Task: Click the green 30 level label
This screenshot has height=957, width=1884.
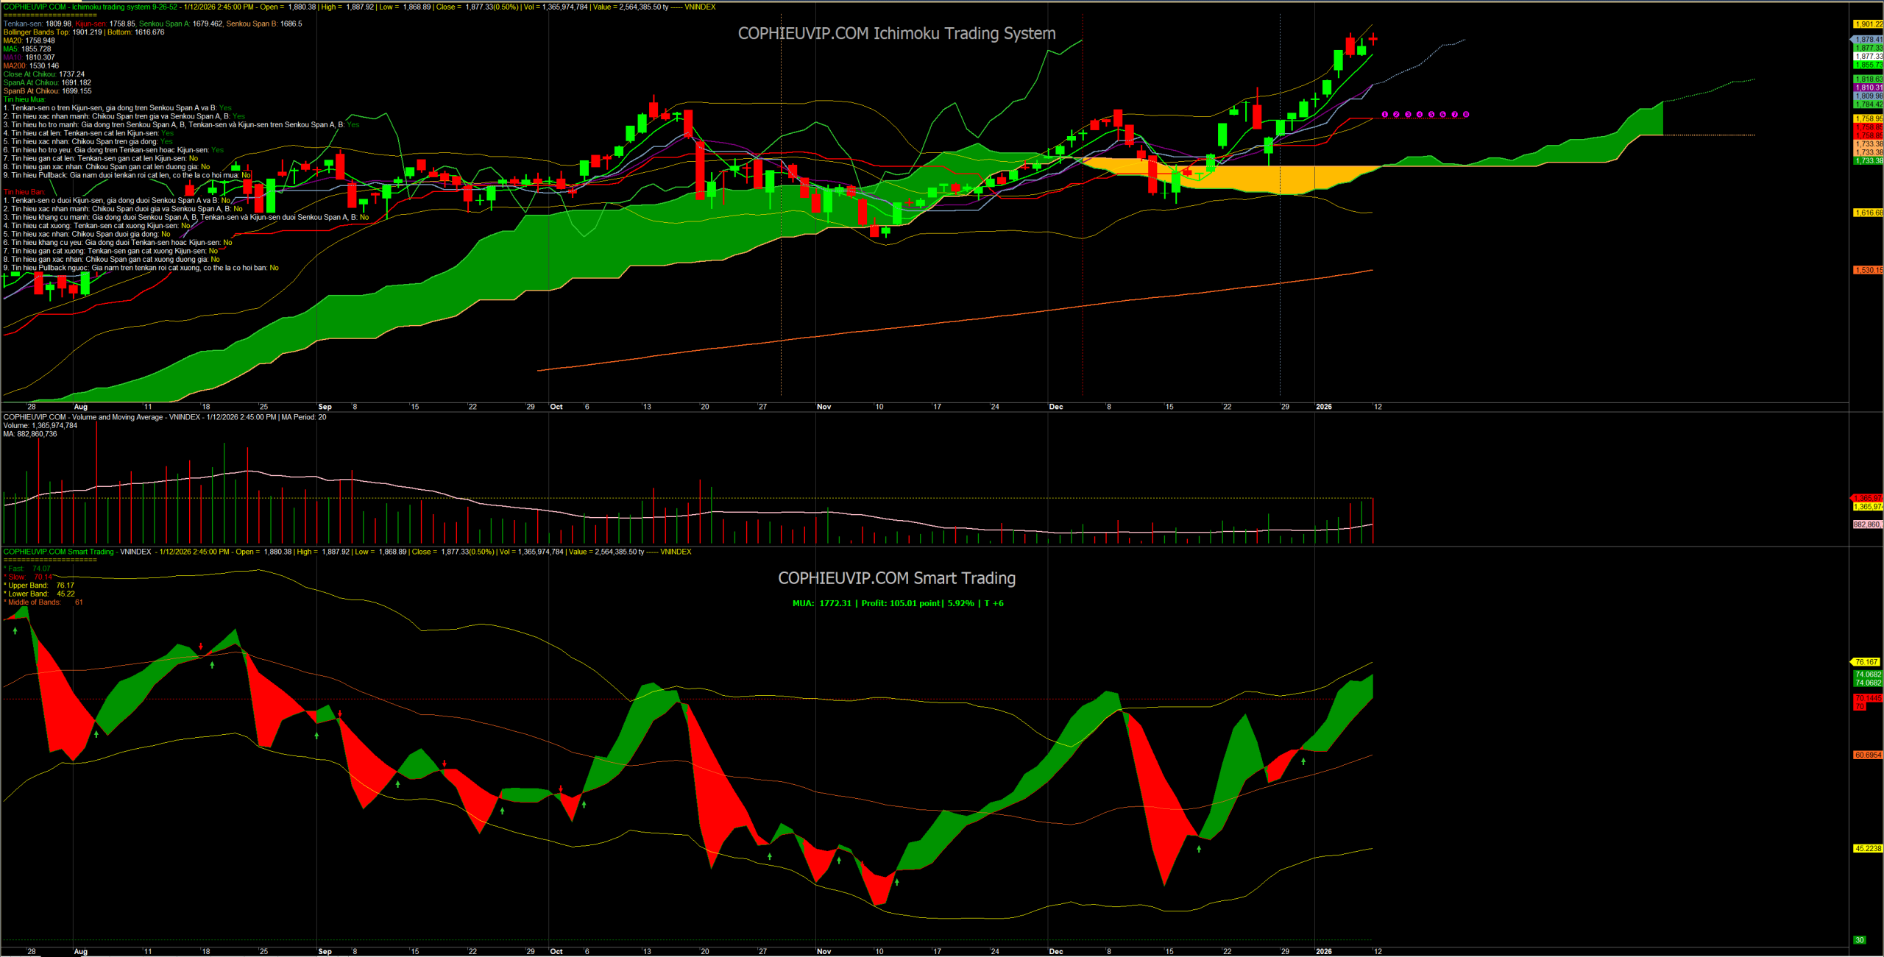Action: pos(1860,940)
